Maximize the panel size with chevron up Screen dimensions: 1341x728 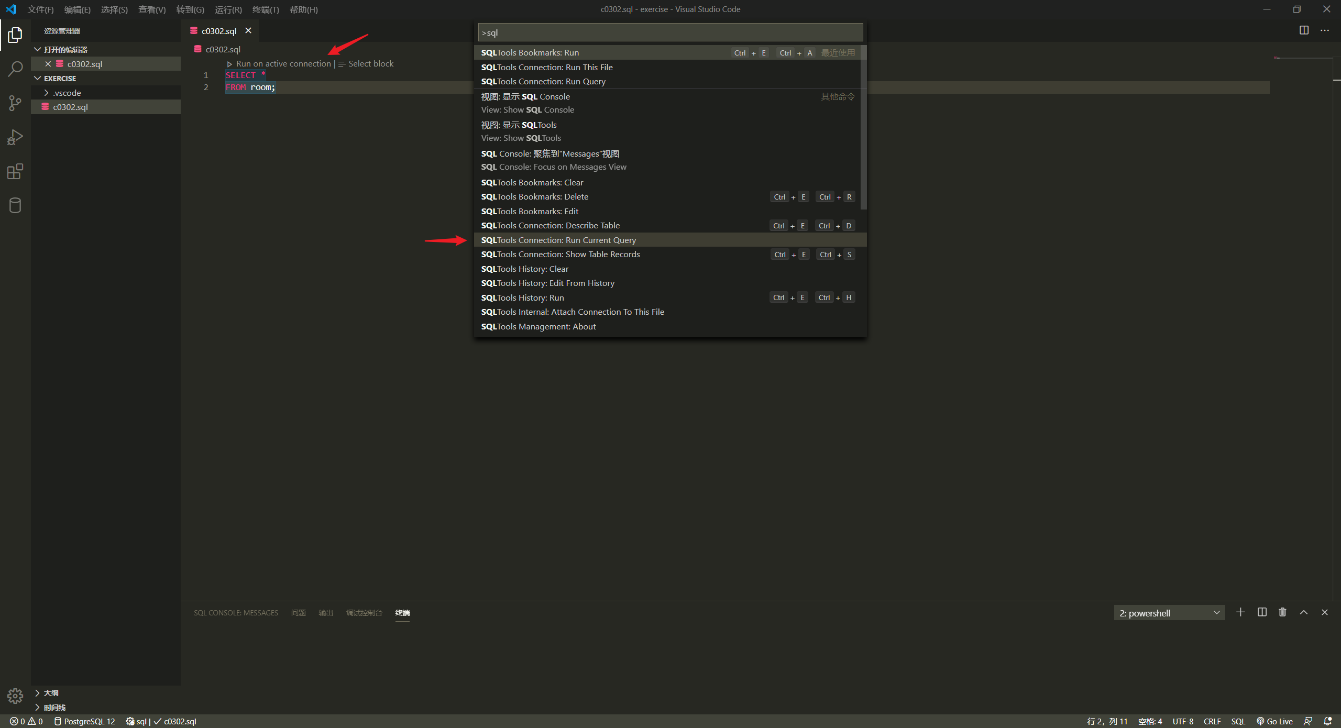[x=1304, y=612]
